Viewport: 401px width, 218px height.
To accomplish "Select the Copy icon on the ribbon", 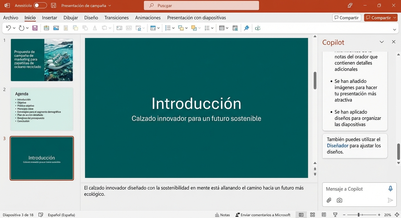I will point(75,28).
